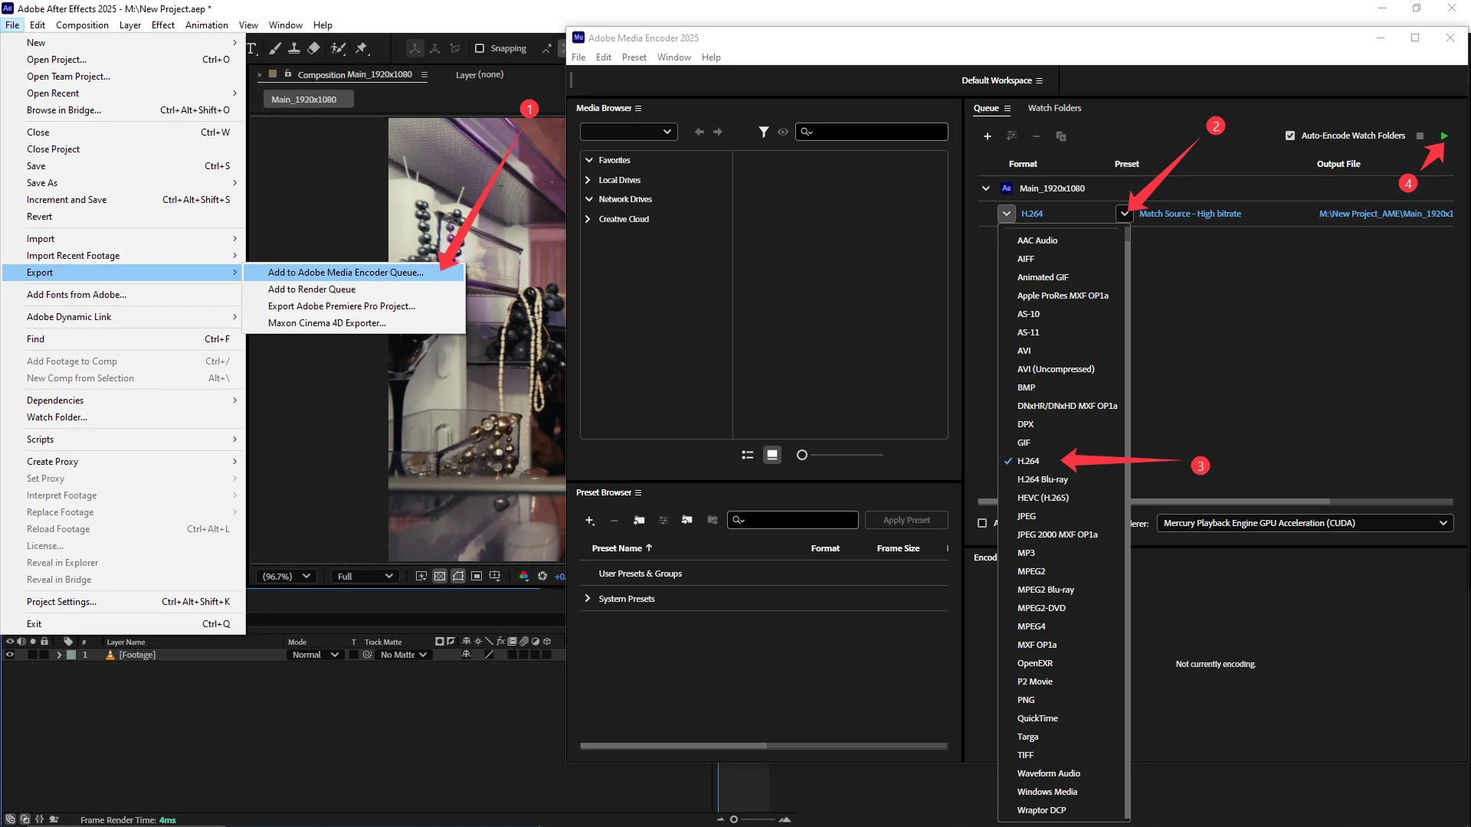This screenshot has width=1471, height=827.
Task: Start the encoding queue with the green play button
Action: (1444, 136)
